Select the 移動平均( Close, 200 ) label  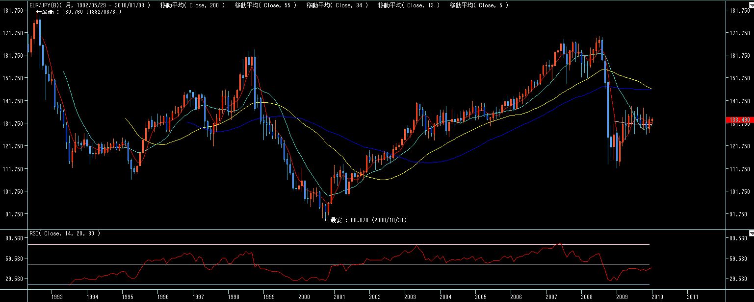click(x=193, y=5)
